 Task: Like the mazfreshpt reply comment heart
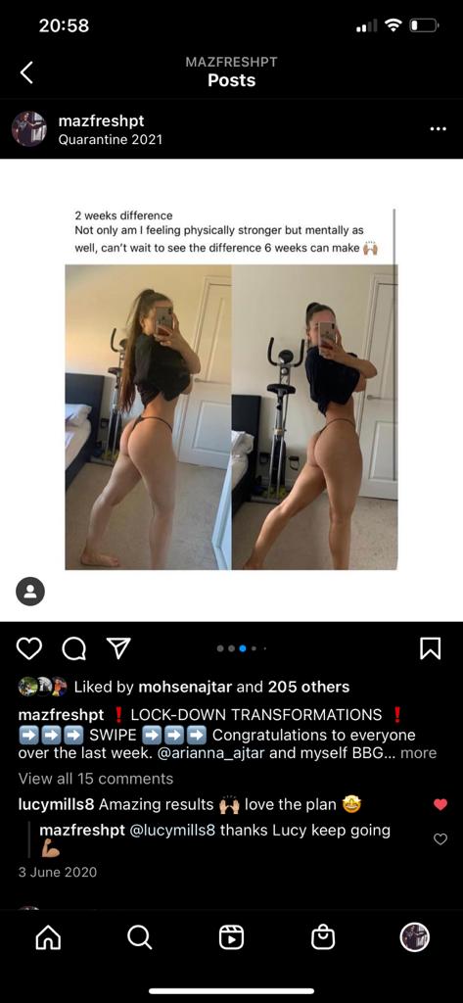coord(440,838)
